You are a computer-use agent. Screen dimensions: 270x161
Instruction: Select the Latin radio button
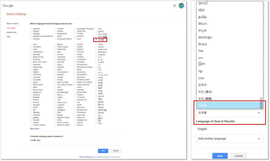click(55, 87)
